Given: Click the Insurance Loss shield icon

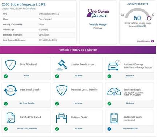Looking at the screenshot, I should tap(62, 90).
